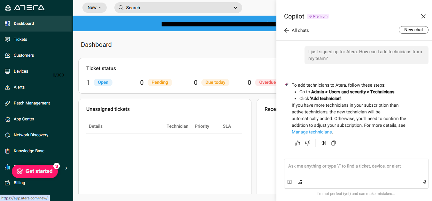This screenshot has height=201, width=432.
Task: Click the App Center puzzle icon
Action: pyautogui.click(x=7, y=119)
